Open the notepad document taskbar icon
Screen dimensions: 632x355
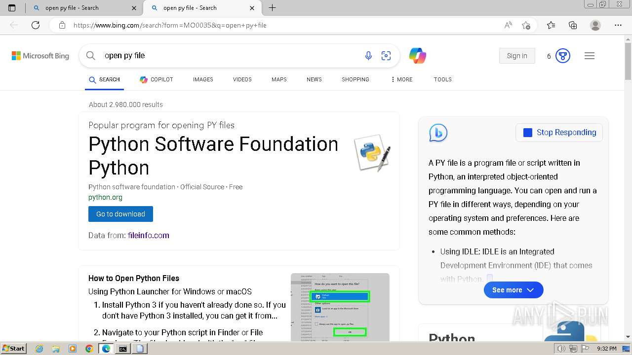[140, 349]
